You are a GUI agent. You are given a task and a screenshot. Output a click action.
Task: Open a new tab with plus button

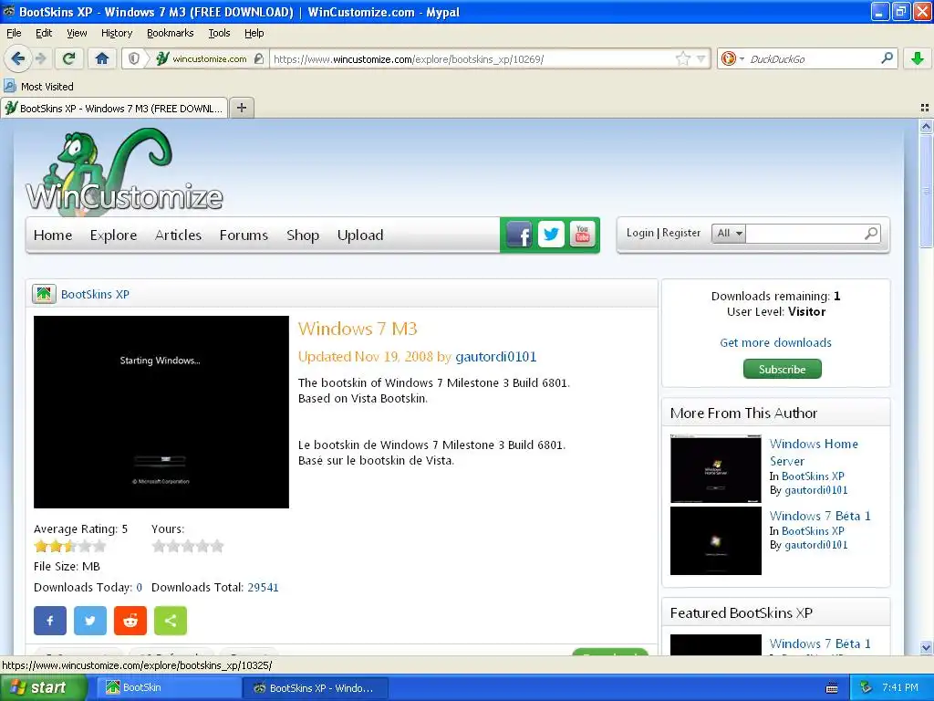coord(241,108)
